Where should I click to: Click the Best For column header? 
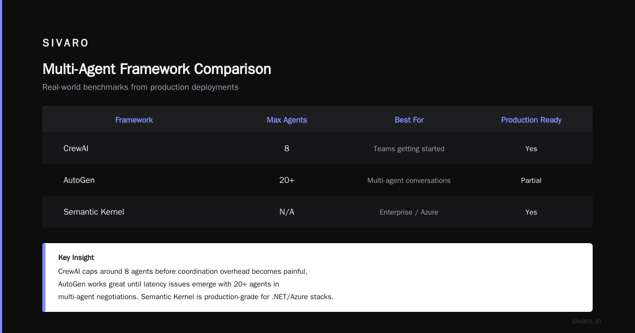click(x=409, y=120)
